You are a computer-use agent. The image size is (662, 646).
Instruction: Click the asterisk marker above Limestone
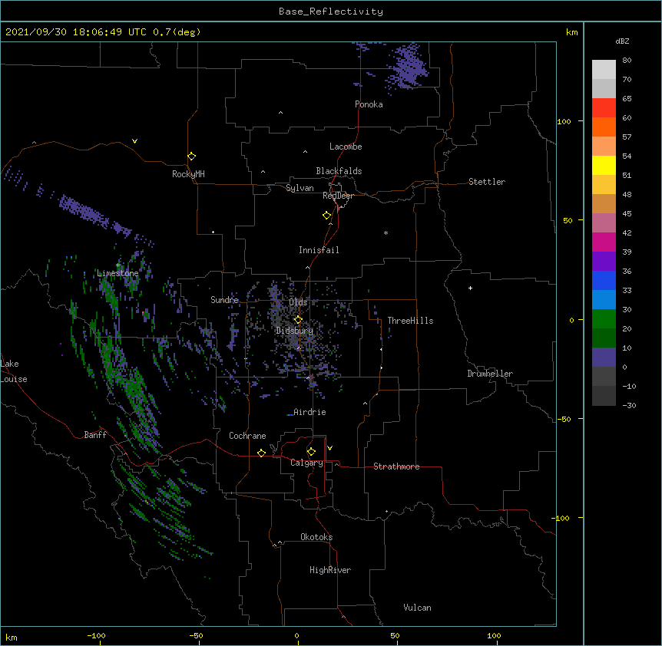118,265
